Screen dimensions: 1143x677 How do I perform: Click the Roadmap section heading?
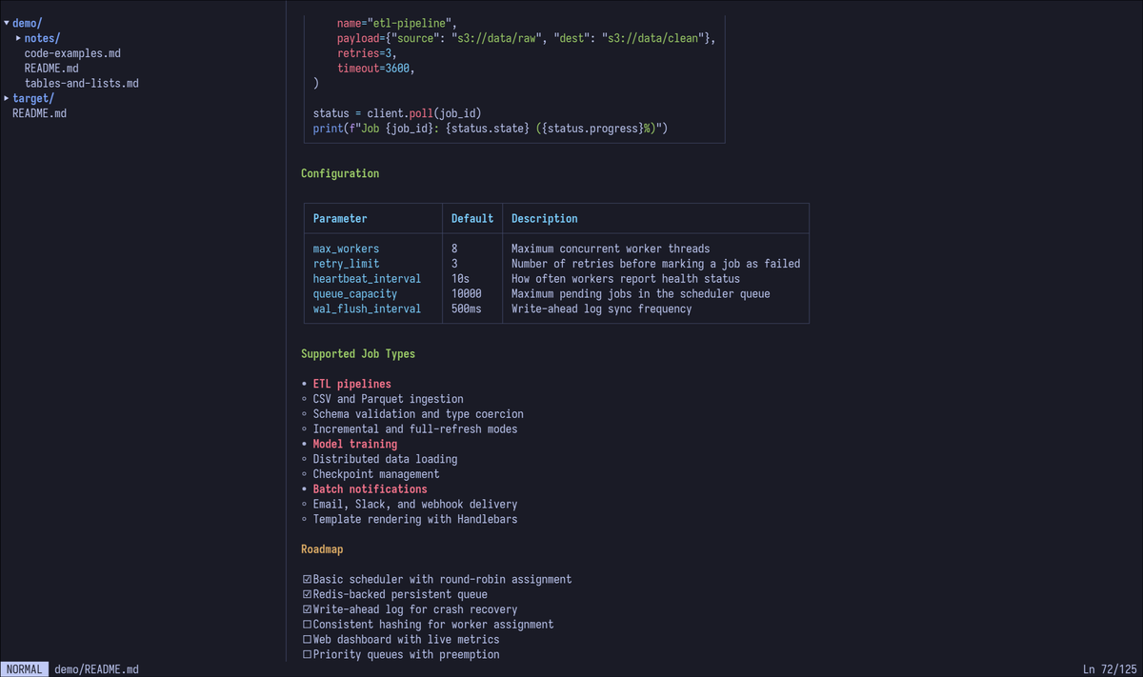[322, 548]
